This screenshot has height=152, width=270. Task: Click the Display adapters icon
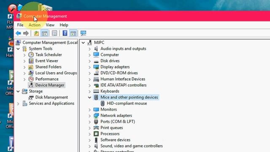[96, 67]
